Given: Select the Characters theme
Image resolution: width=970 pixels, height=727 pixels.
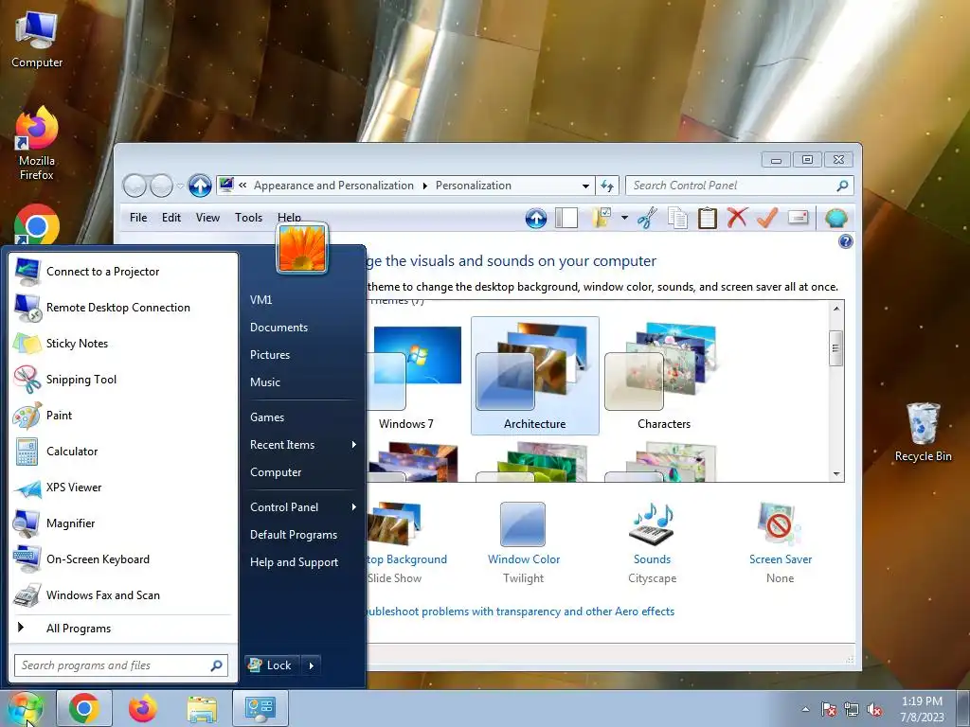Looking at the screenshot, I should (x=664, y=376).
